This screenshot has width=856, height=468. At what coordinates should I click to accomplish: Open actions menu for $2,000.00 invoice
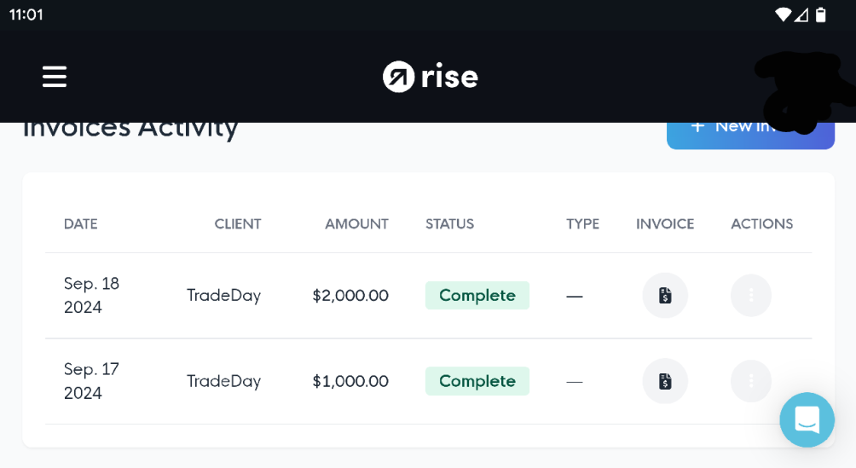pos(751,296)
